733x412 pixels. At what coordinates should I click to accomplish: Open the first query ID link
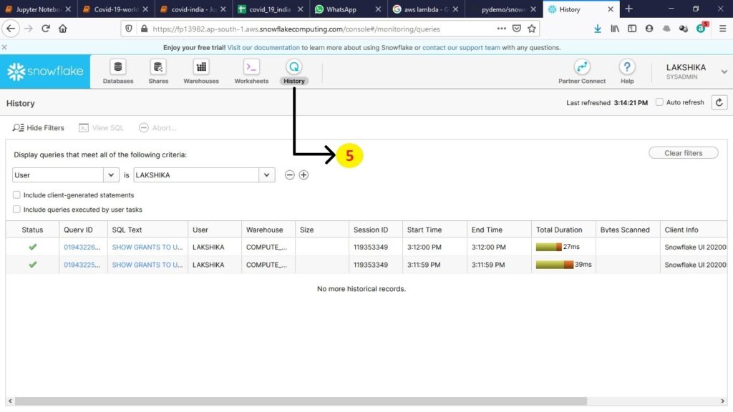tap(82, 247)
